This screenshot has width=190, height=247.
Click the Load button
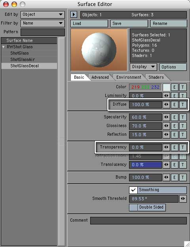tap(89, 23)
